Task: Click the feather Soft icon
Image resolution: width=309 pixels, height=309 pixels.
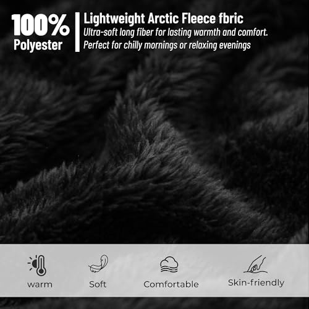Action: tap(98, 264)
